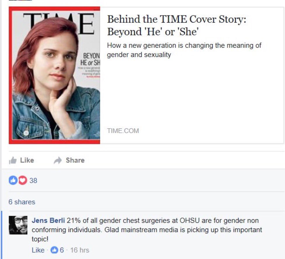Open the TIME magazine cover image
This screenshot has width=285, height=259.
[x=54, y=75]
